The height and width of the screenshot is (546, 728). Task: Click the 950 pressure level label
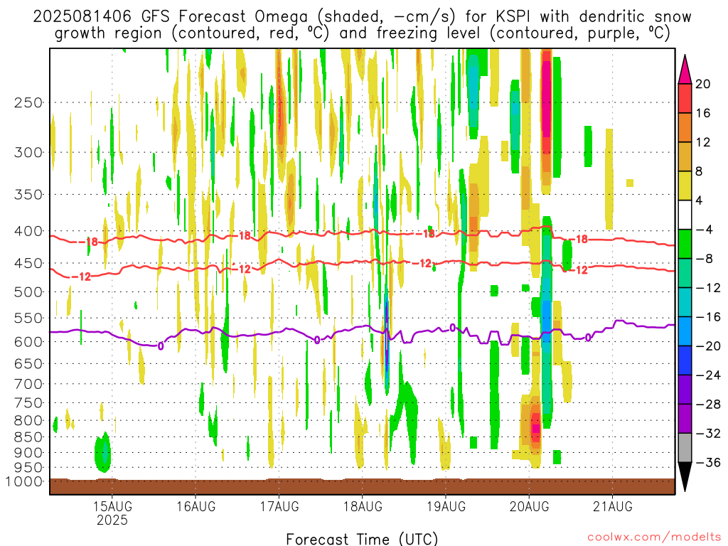click(28, 468)
